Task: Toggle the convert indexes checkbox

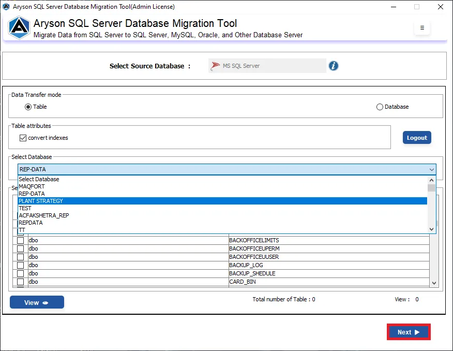Action: point(23,138)
